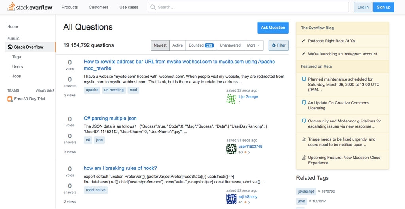405x209 pixels.
Task: Switch to the Unanswered tab
Action: (x=230, y=45)
